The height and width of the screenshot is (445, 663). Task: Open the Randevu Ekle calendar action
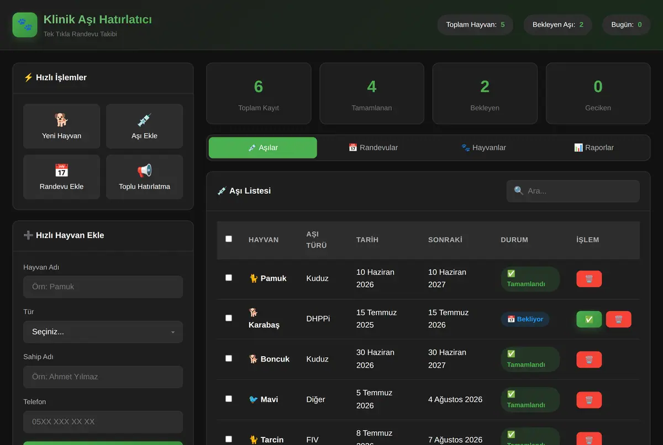(61, 177)
